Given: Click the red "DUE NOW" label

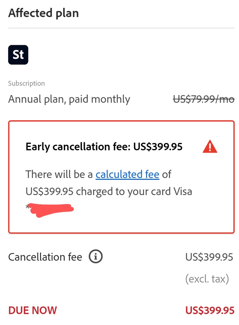Looking at the screenshot, I should point(32,310).
